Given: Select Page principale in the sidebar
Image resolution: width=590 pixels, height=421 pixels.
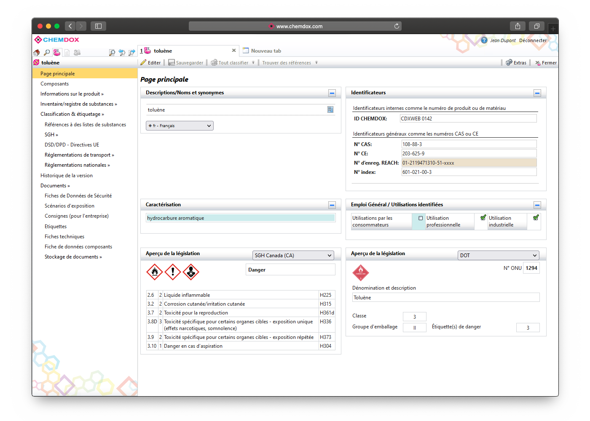Looking at the screenshot, I should [x=85, y=73].
